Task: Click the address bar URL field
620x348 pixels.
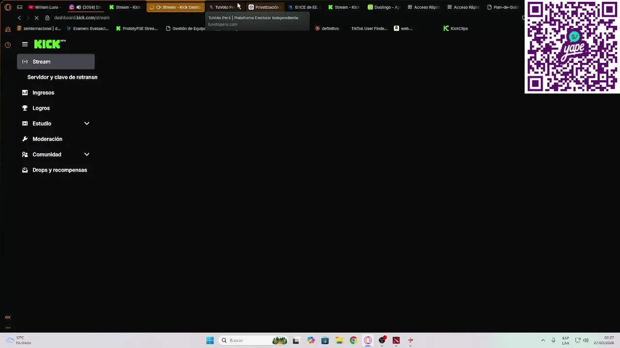Action: click(81, 18)
